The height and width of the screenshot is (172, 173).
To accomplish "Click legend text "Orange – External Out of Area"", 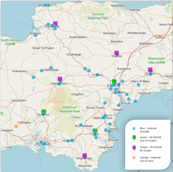I will pyautogui.click(x=150, y=159).
